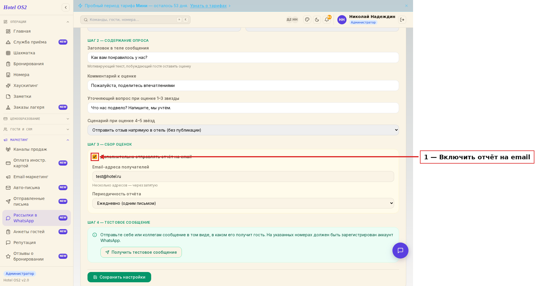The width and height of the screenshot is (541, 286).
Task: Click the HH user avatar
Action: (342, 20)
